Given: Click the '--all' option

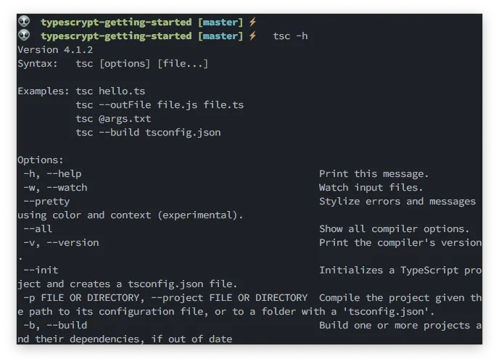Looking at the screenshot, I should pos(38,229).
